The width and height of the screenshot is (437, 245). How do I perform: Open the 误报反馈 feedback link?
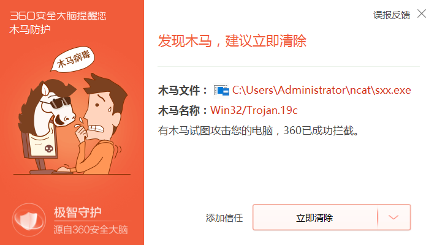(392, 15)
